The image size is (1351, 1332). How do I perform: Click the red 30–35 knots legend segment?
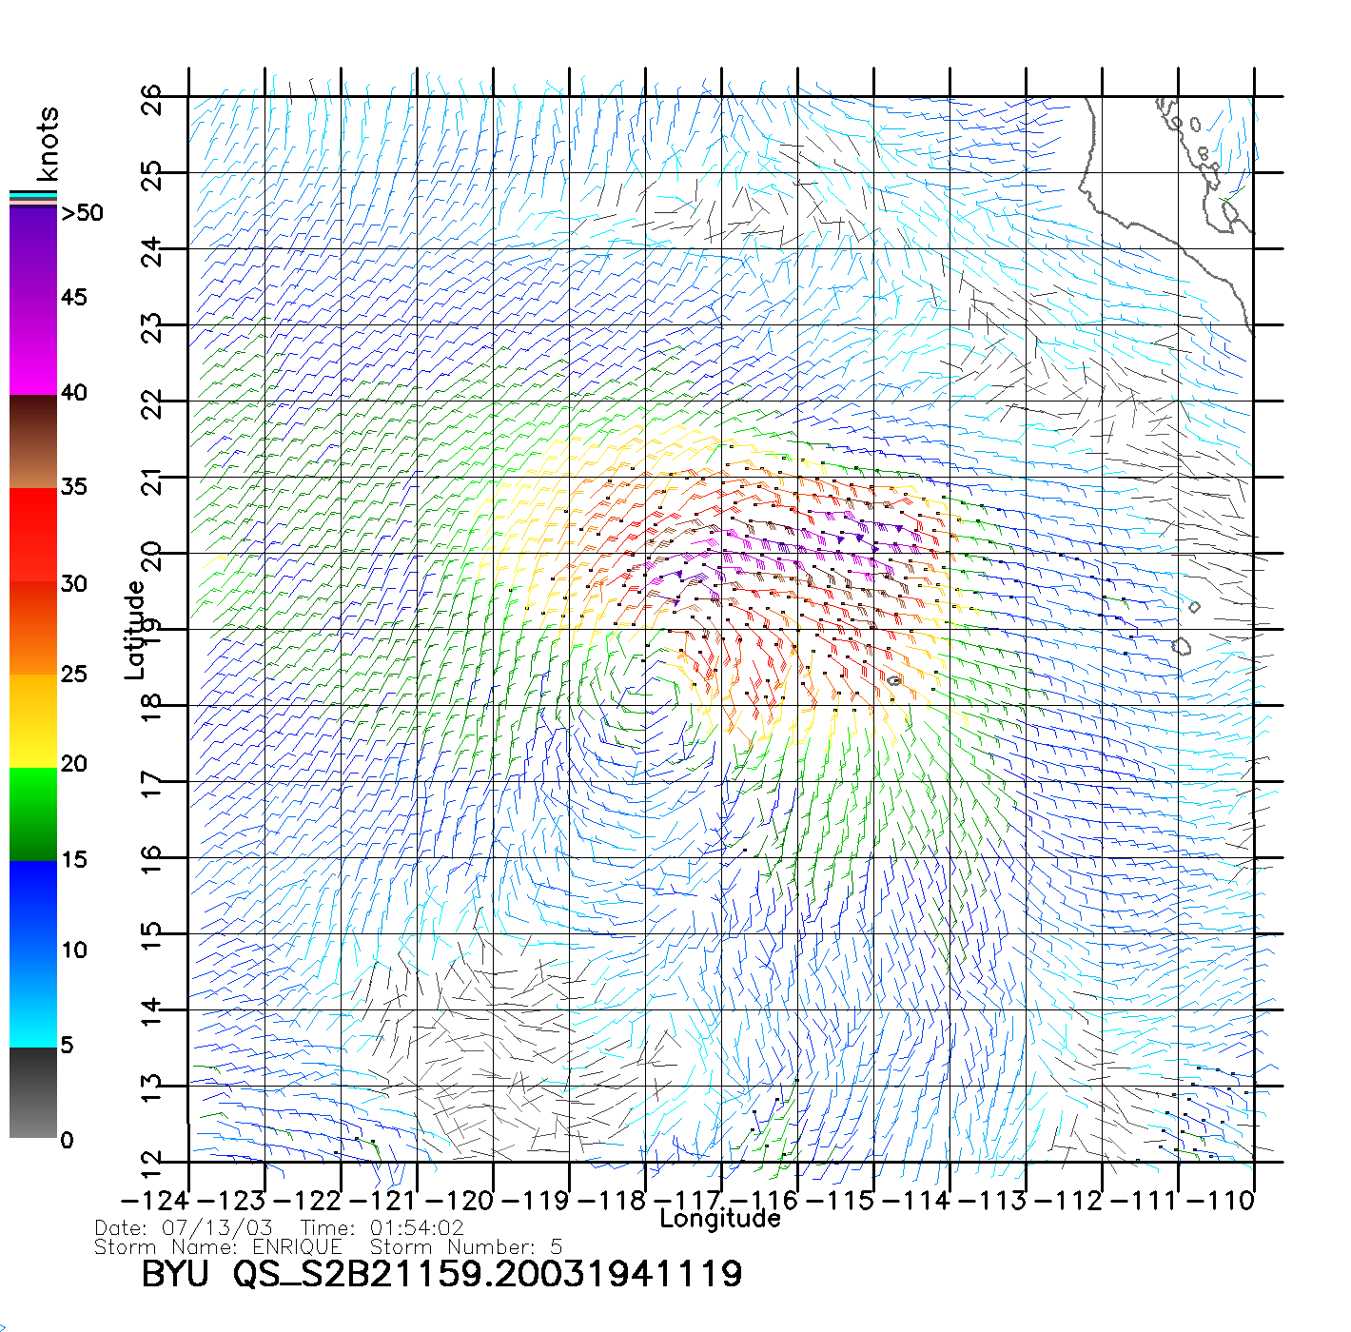pyautogui.click(x=33, y=535)
